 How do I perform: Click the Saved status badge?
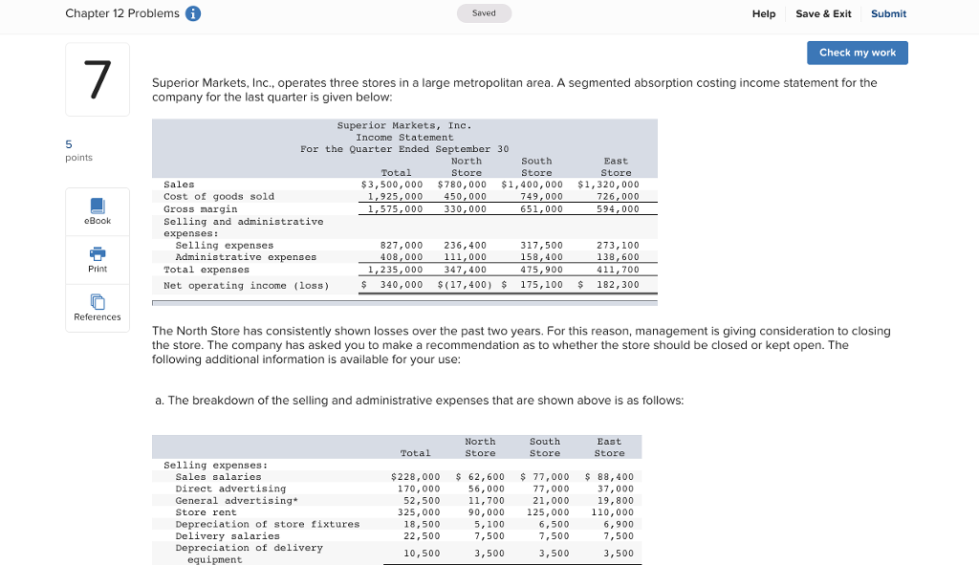[x=484, y=13]
